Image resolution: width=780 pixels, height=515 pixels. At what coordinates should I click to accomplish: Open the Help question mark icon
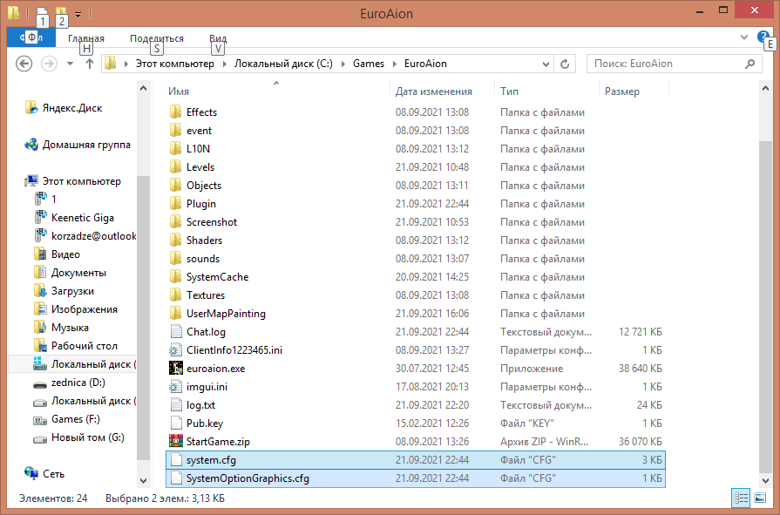pyautogui.click(x=763, y=37)
